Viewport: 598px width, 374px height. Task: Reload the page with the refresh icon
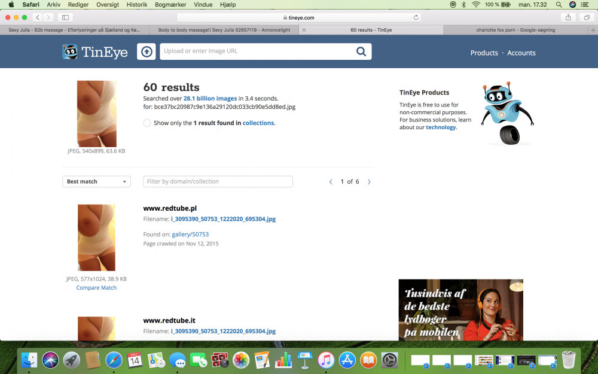click(x=416, y=17)
